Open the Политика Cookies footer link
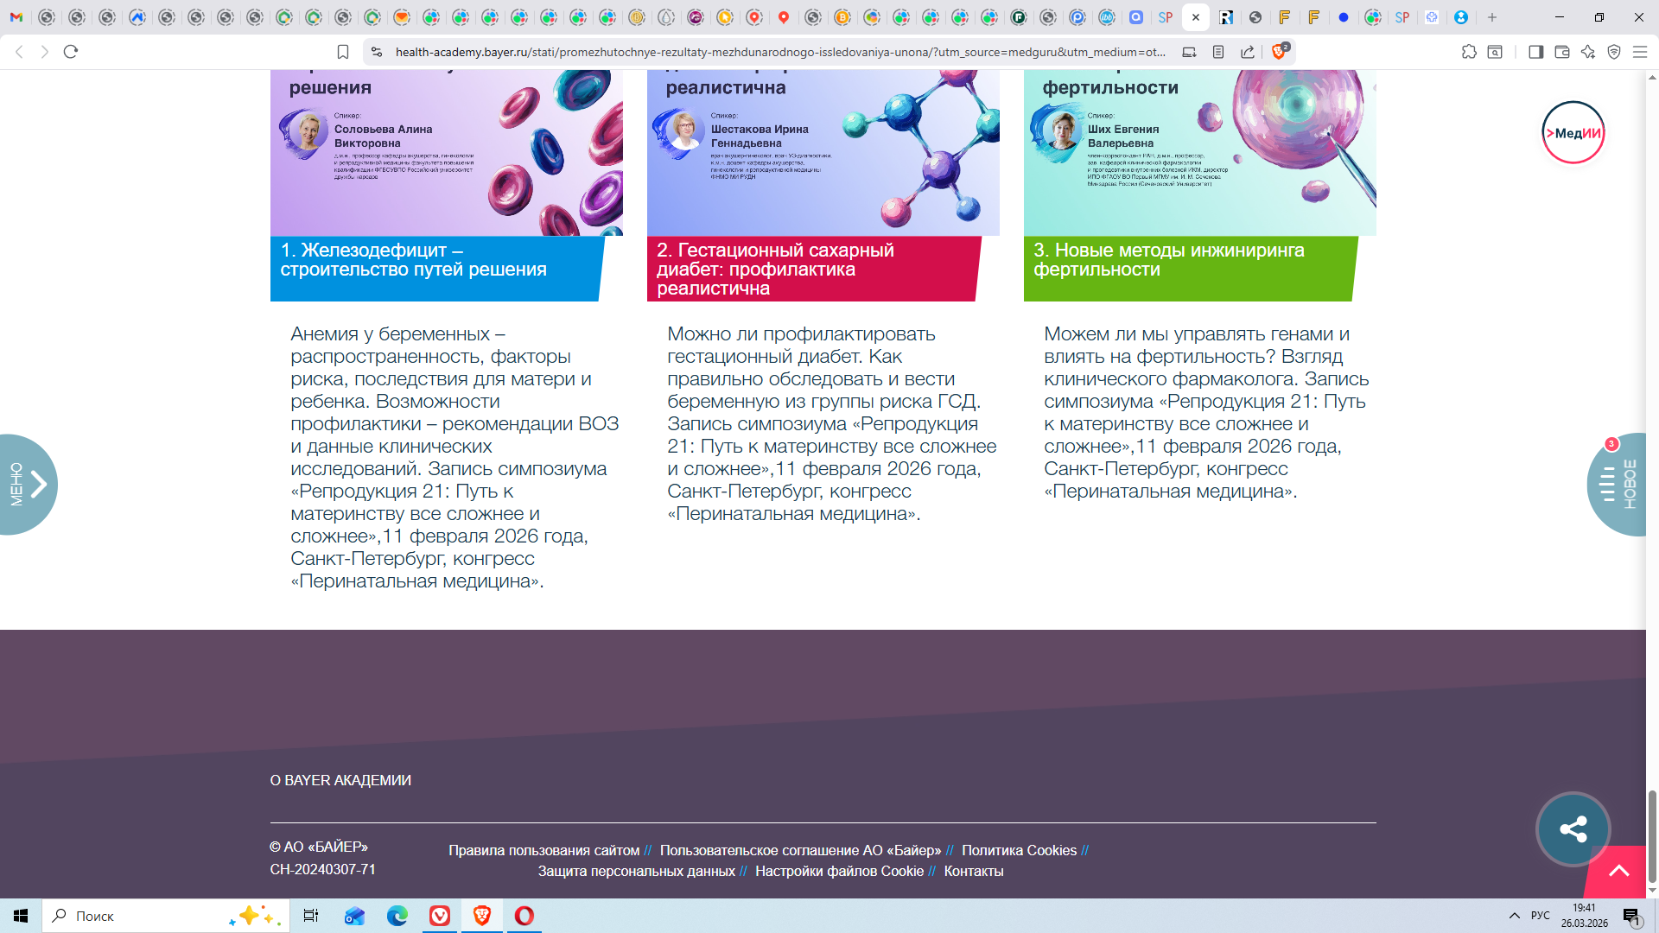1659x933 pixels. (x=1019, y=850)
